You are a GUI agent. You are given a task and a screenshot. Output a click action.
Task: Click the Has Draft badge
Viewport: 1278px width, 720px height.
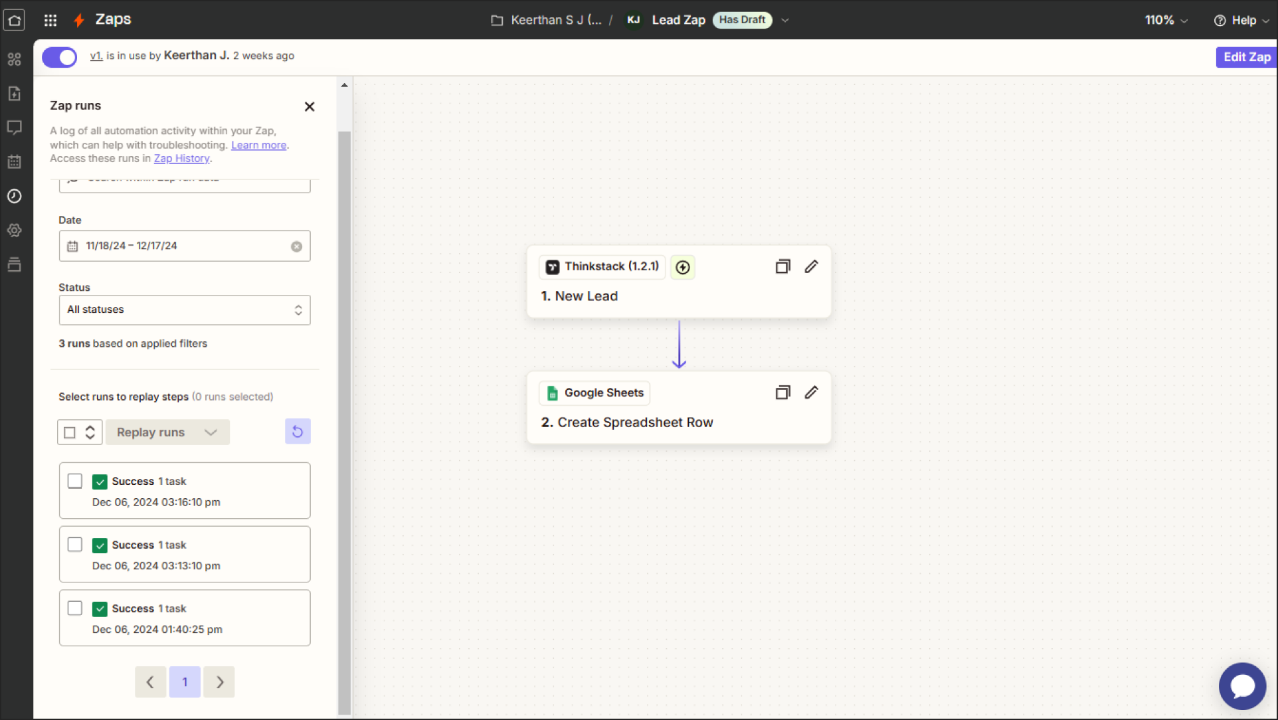coord(742,20)
